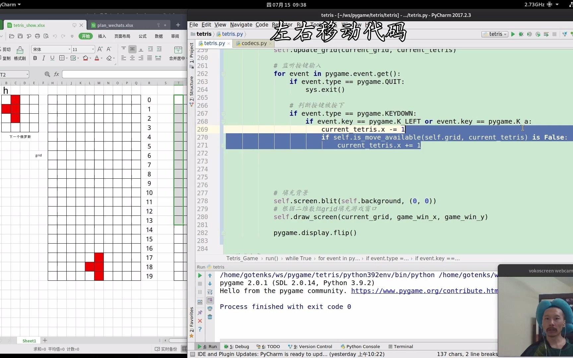Switch to the Python Console tool window

360,346
